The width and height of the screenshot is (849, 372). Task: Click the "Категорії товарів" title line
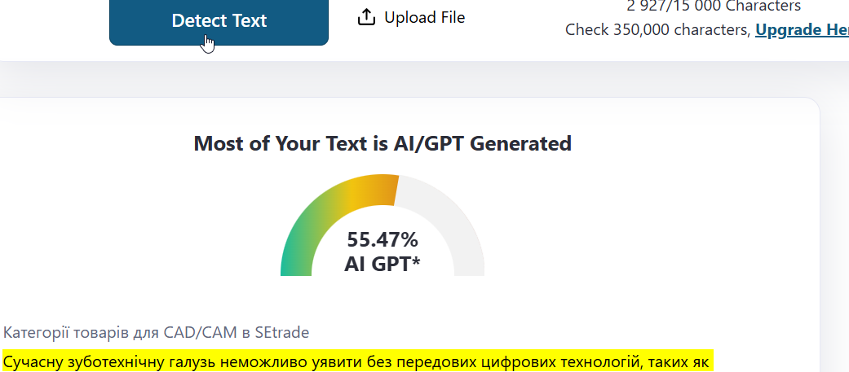pyautogui.click(x=156, y=332)
